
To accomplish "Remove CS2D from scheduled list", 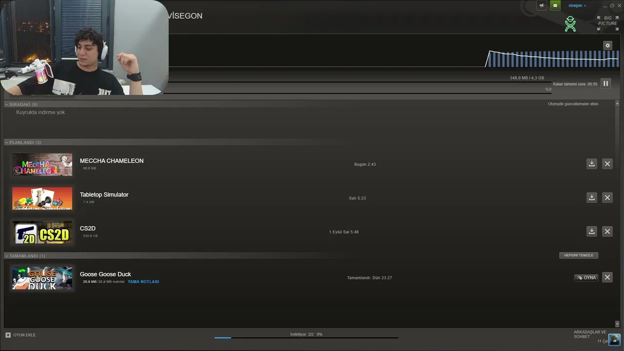I will pos(607,231).
